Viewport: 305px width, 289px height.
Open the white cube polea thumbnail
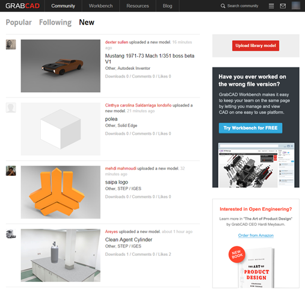coord(61,129)
